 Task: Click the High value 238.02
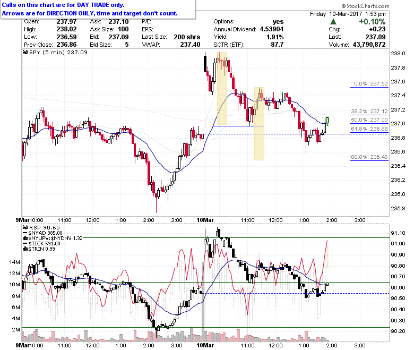pyautogui.click(x=66, y=29)
